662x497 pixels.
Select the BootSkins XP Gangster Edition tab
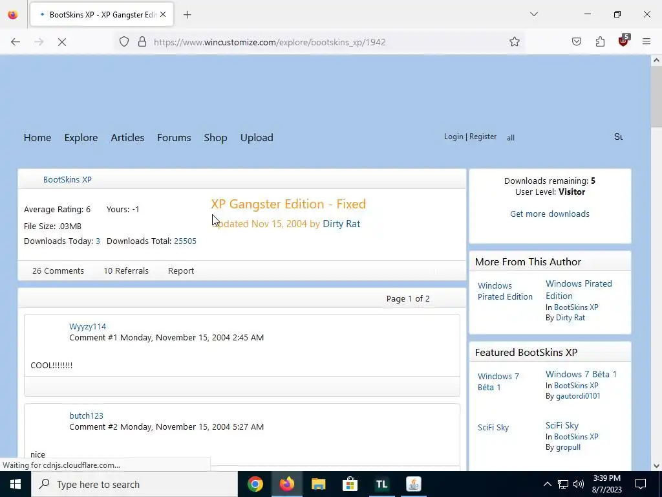(x=101, y=15)
